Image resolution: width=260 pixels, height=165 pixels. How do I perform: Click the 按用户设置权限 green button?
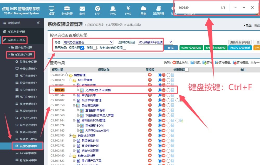(191, 48)
